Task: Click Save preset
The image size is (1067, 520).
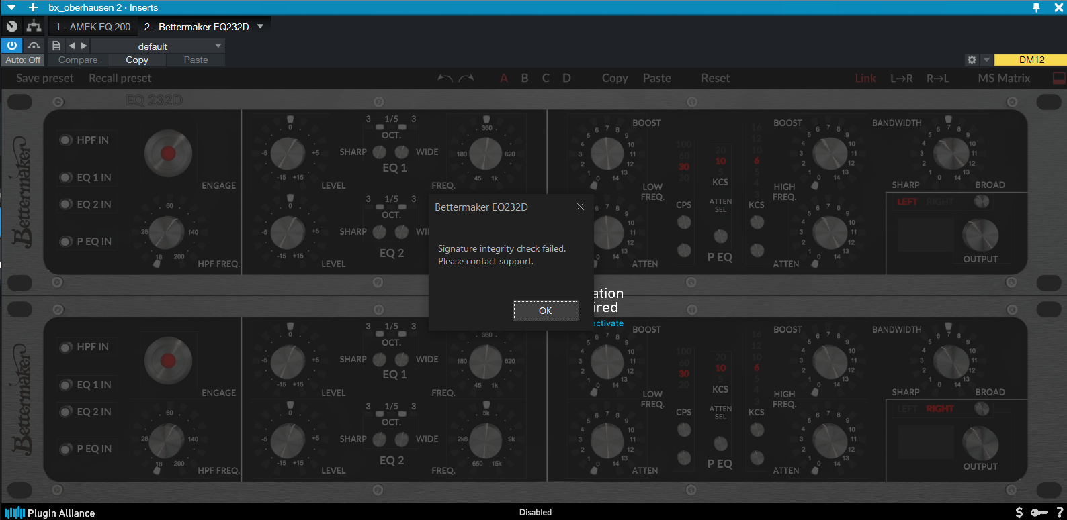Action: [x=45, y=78]
